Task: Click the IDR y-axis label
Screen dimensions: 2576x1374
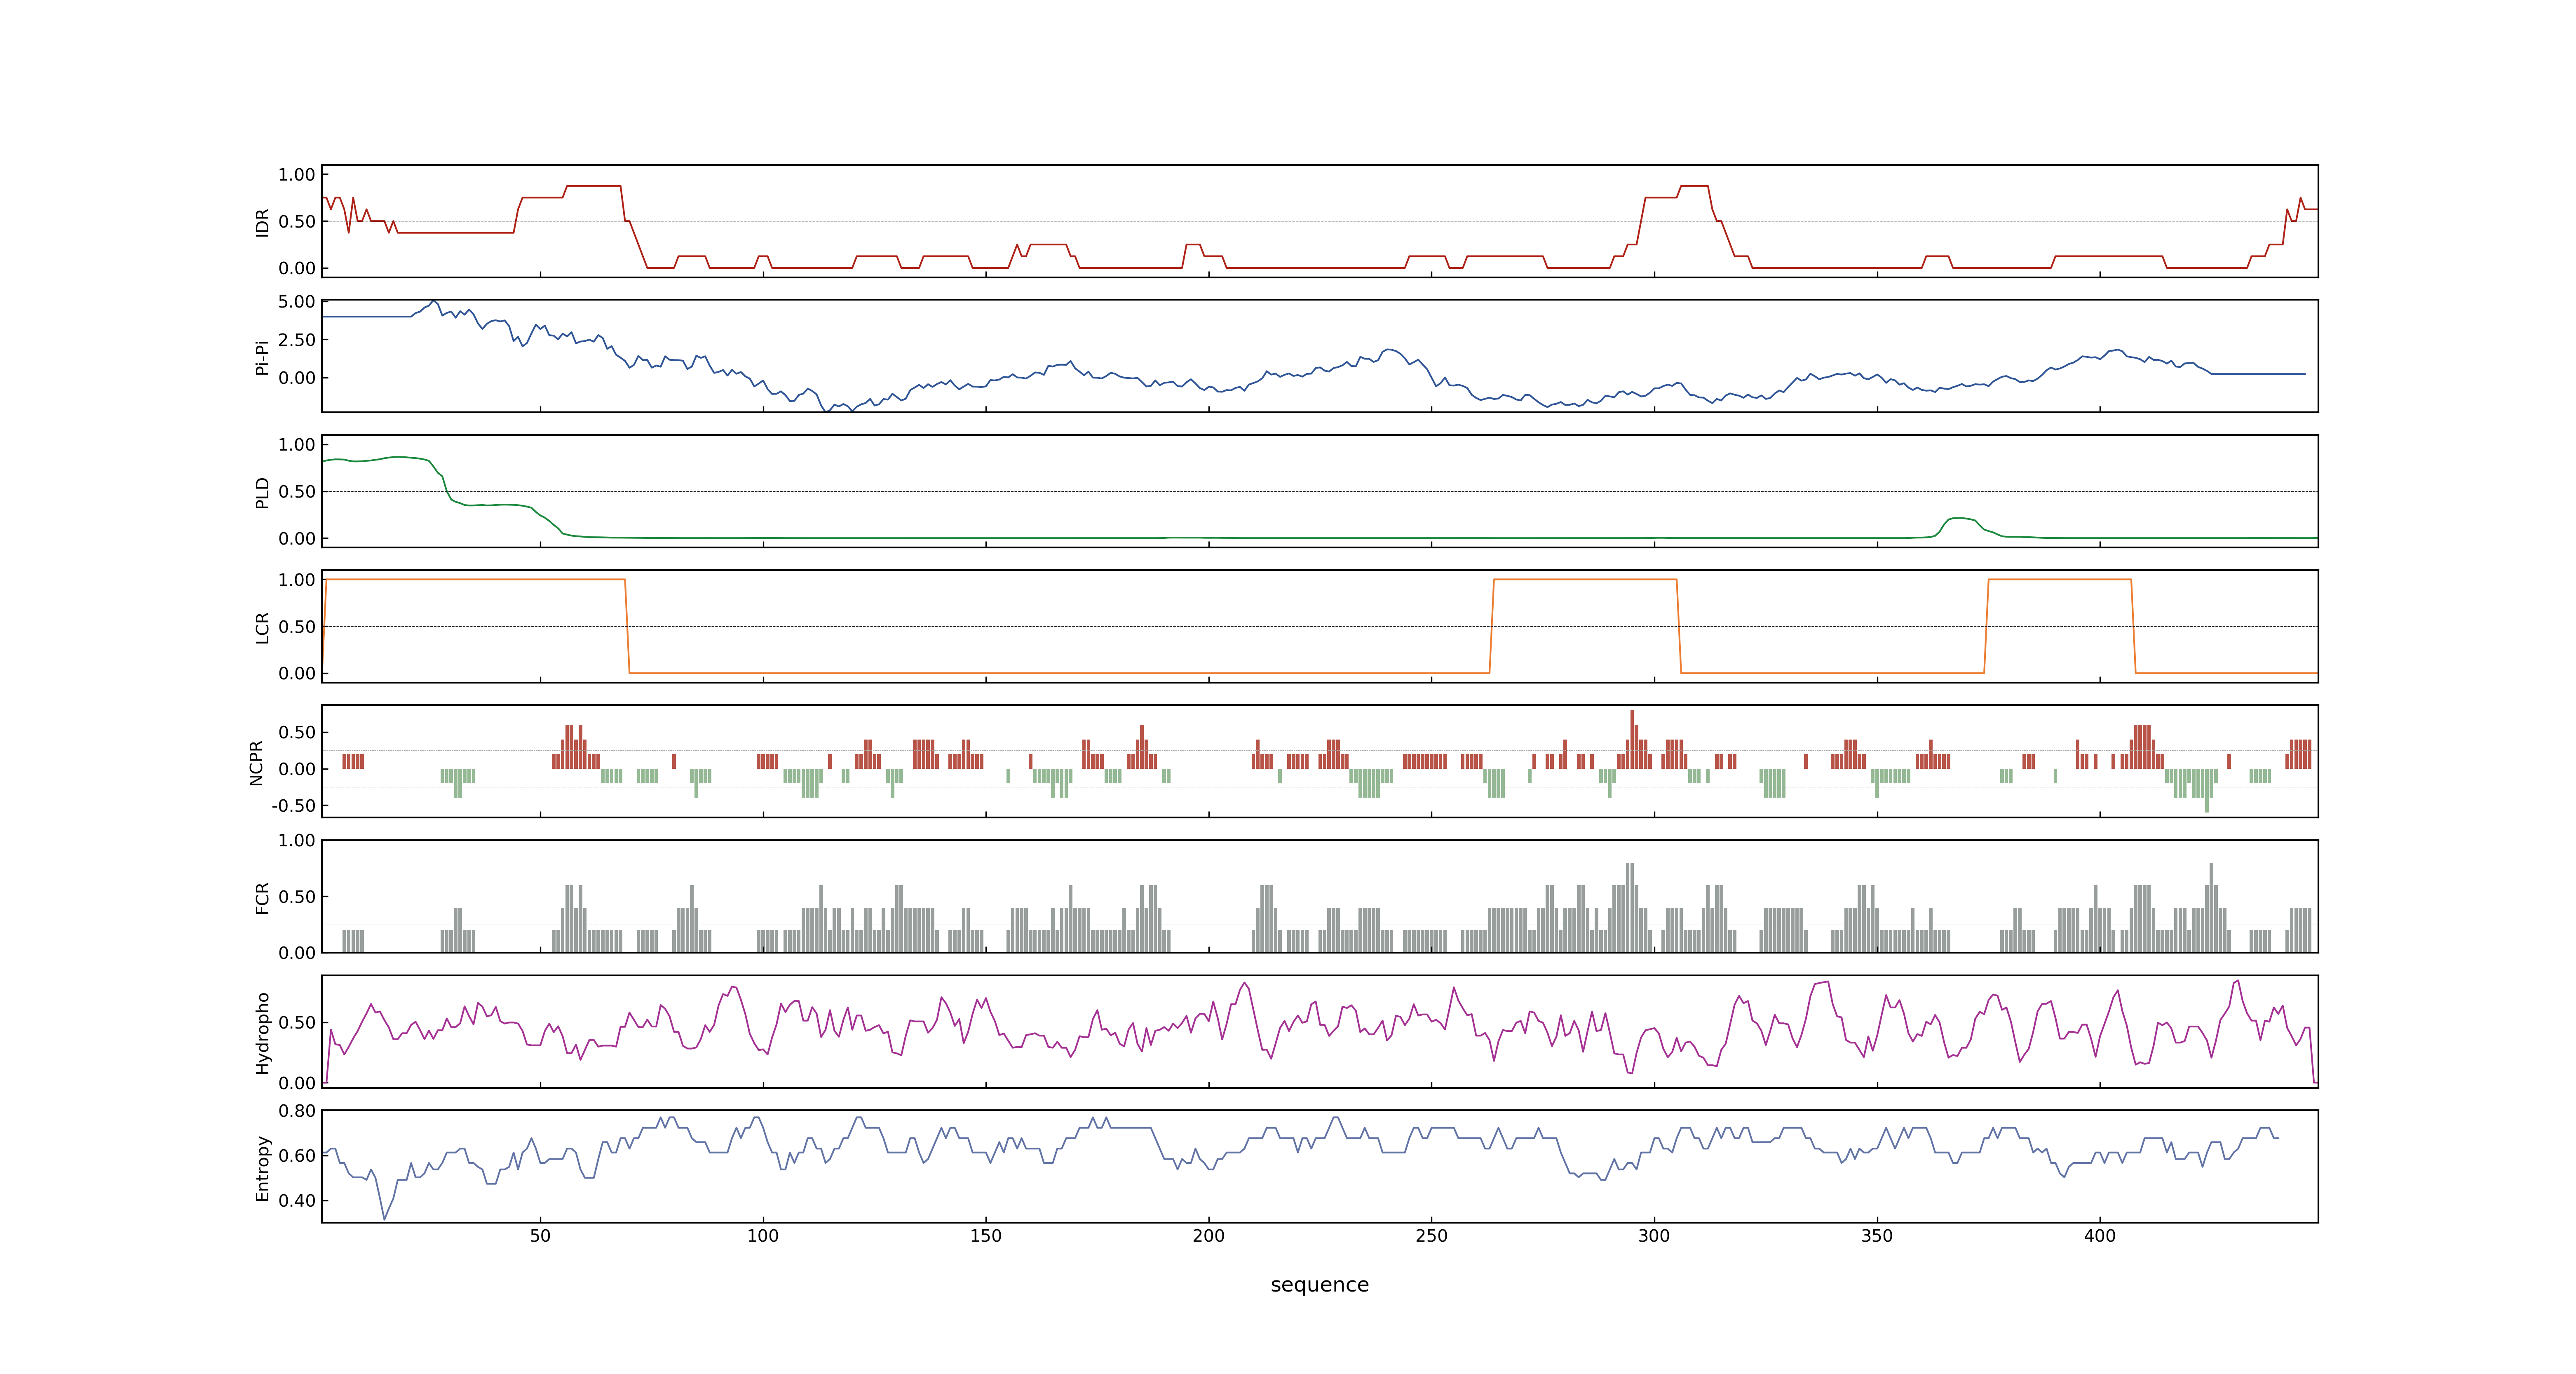Action: click(262, 222)
